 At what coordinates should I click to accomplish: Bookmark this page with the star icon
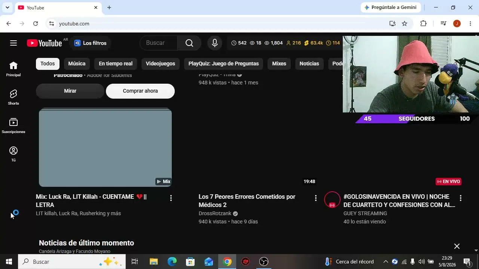tap(405, 24)
